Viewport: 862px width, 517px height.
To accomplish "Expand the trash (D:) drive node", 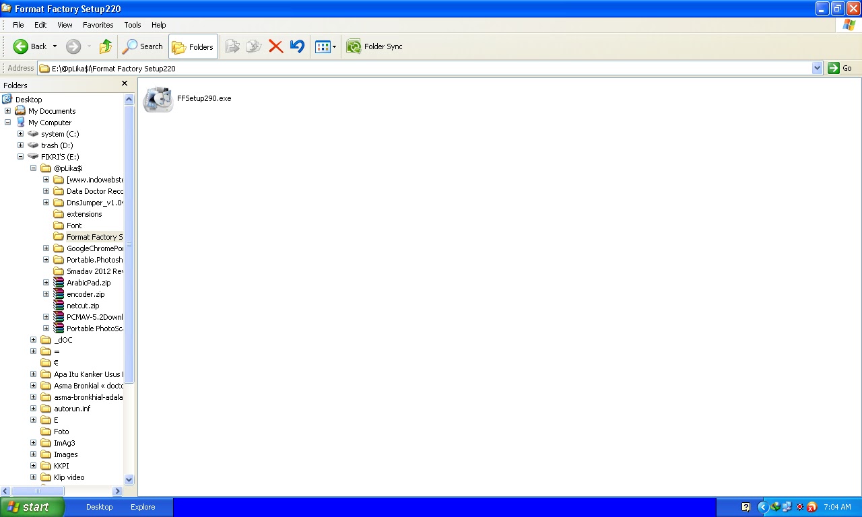I will tap(20, 145).
